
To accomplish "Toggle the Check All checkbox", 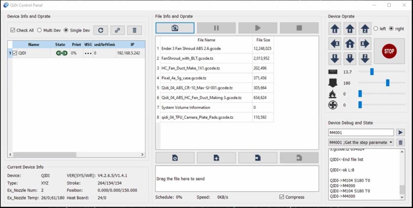I will point(13,30).
